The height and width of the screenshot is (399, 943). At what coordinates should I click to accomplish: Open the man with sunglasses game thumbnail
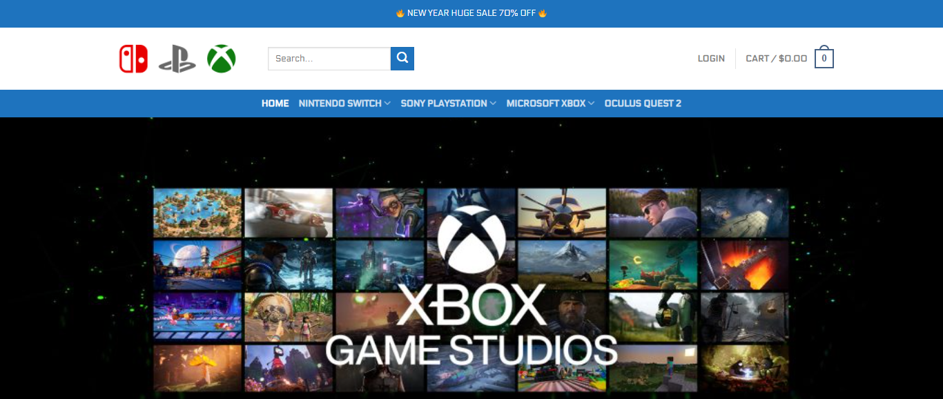click(653, 212)
